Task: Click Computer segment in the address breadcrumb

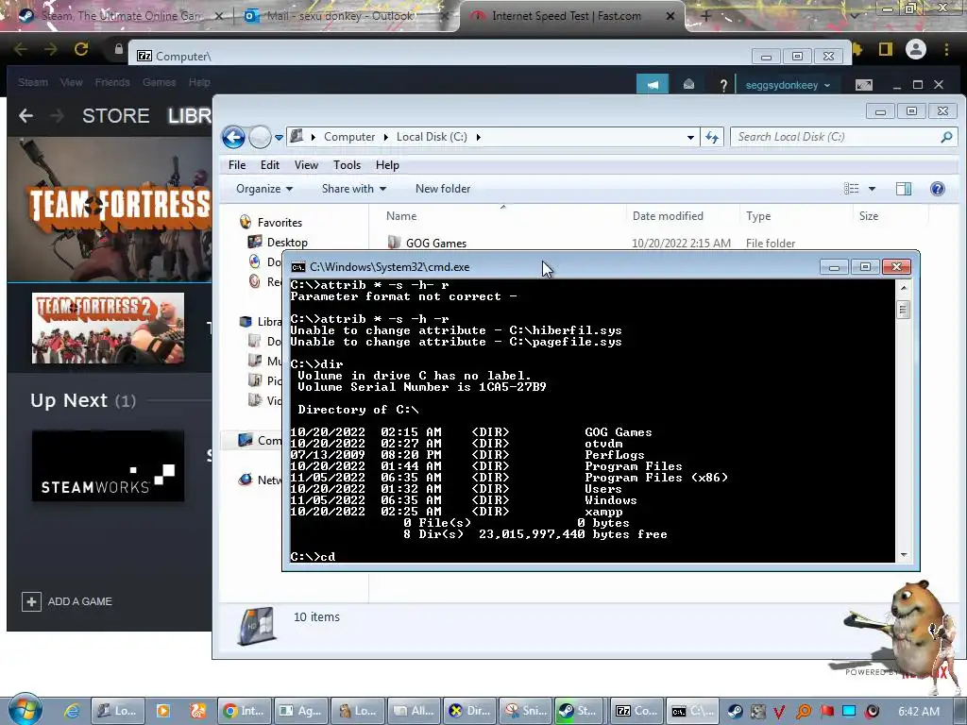Action: point(349,137)
